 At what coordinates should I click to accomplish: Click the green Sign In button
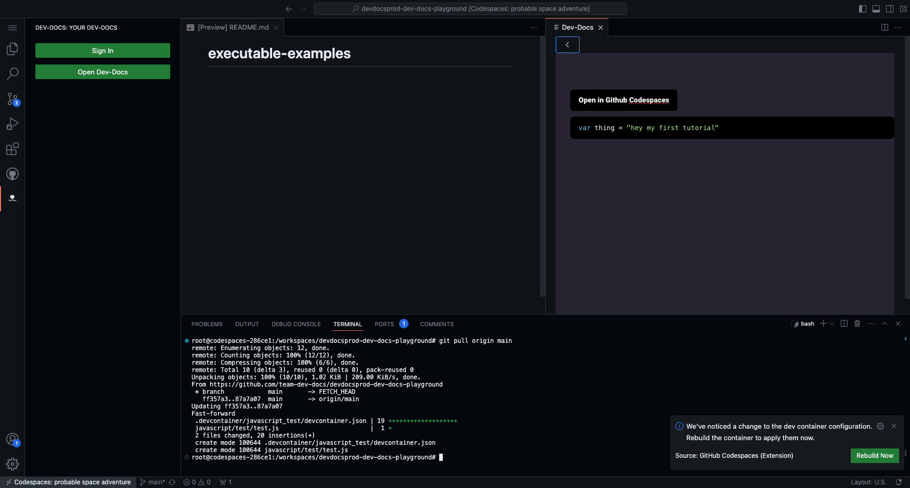point(102,50)
